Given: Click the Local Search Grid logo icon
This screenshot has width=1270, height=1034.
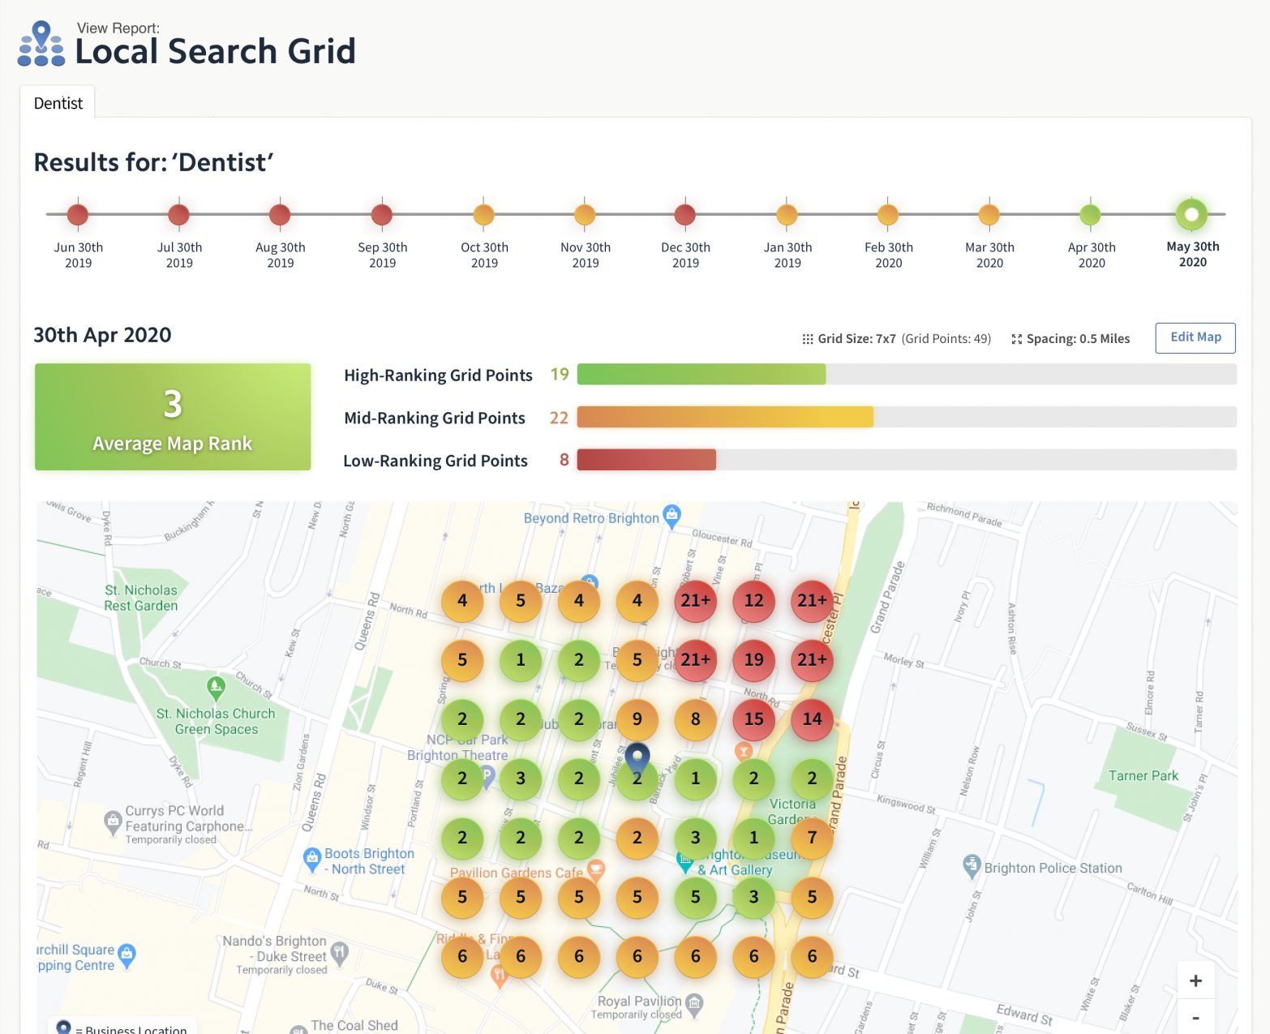Looking at the screenshot, I should [40, 41].
